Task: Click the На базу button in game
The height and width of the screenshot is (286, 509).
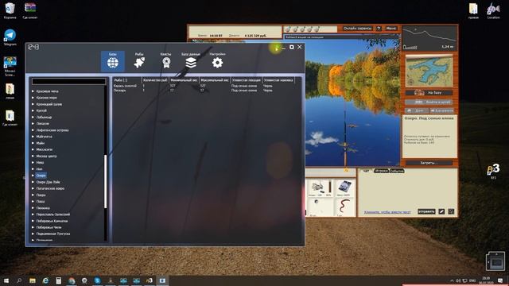Action: point(429,93)
